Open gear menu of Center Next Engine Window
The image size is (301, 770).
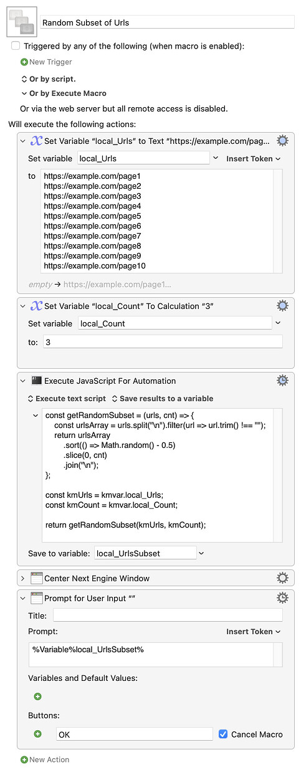[x=283, y=578]
